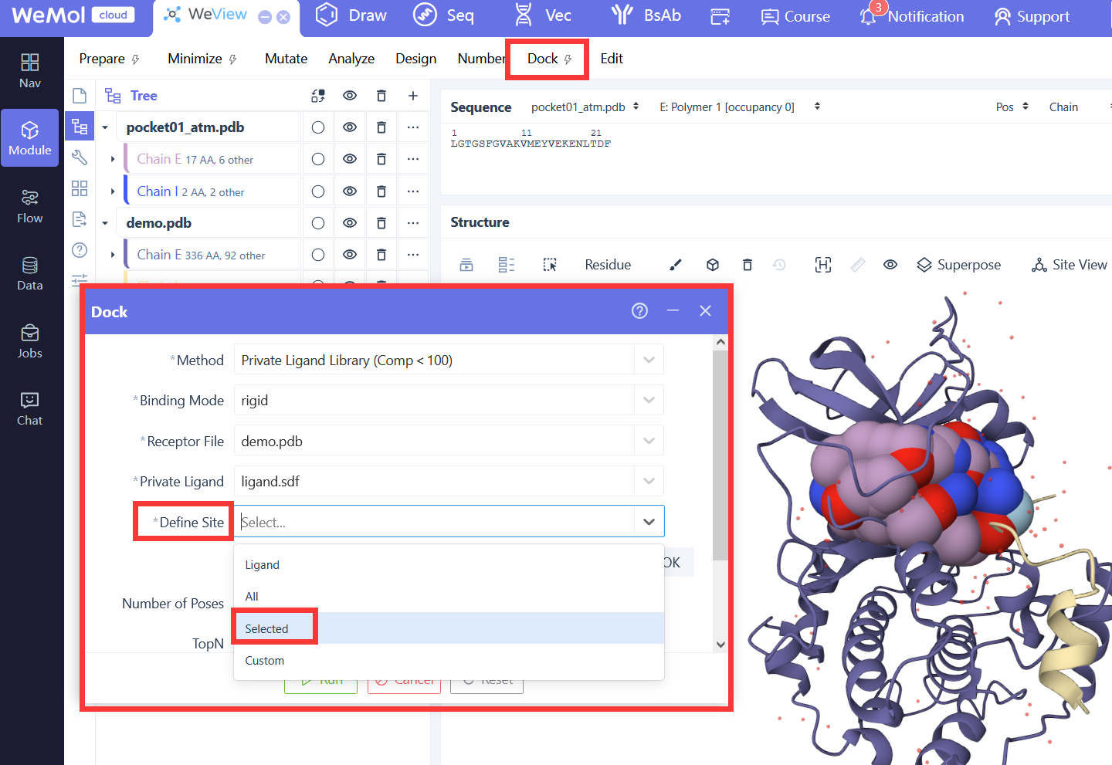Click the four-squares grid icon in side strip
1112x765 pixels.
[80, 188]
